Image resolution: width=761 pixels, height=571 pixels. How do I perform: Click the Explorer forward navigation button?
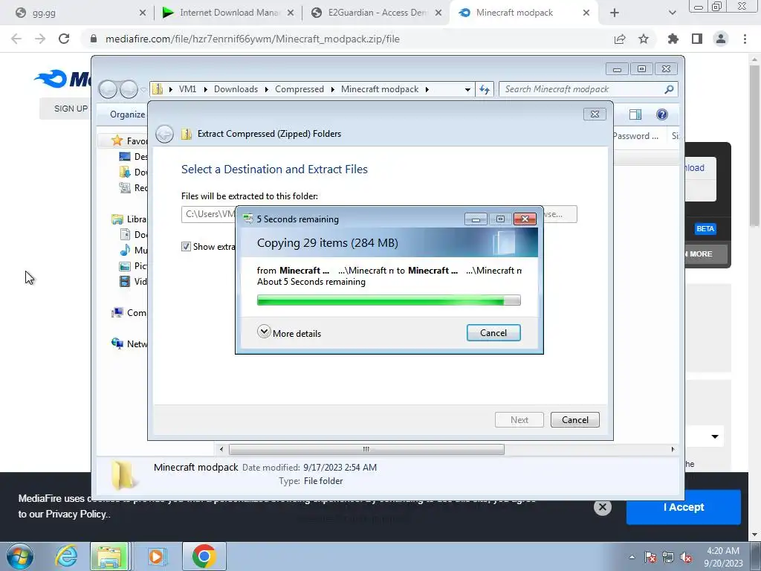point(129,89)
